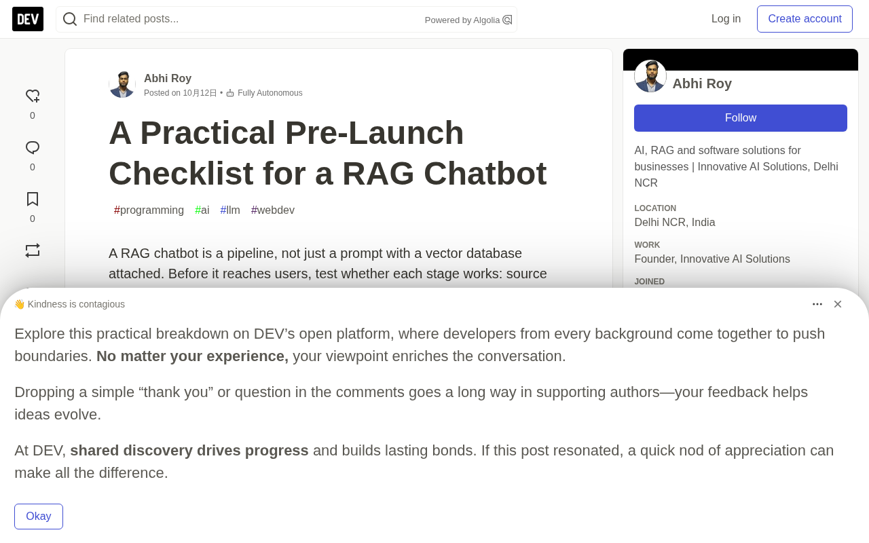
Task: Select the #webdev tag link
Action: pyautogui.click(x=273, y=210)
